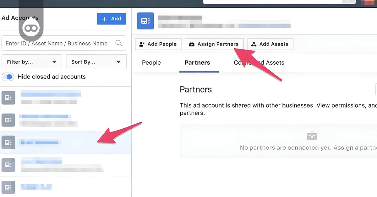377x197 pixels.
Task: Disable the blue toggle in the sidebar
Action: click(x=8, y=77)
